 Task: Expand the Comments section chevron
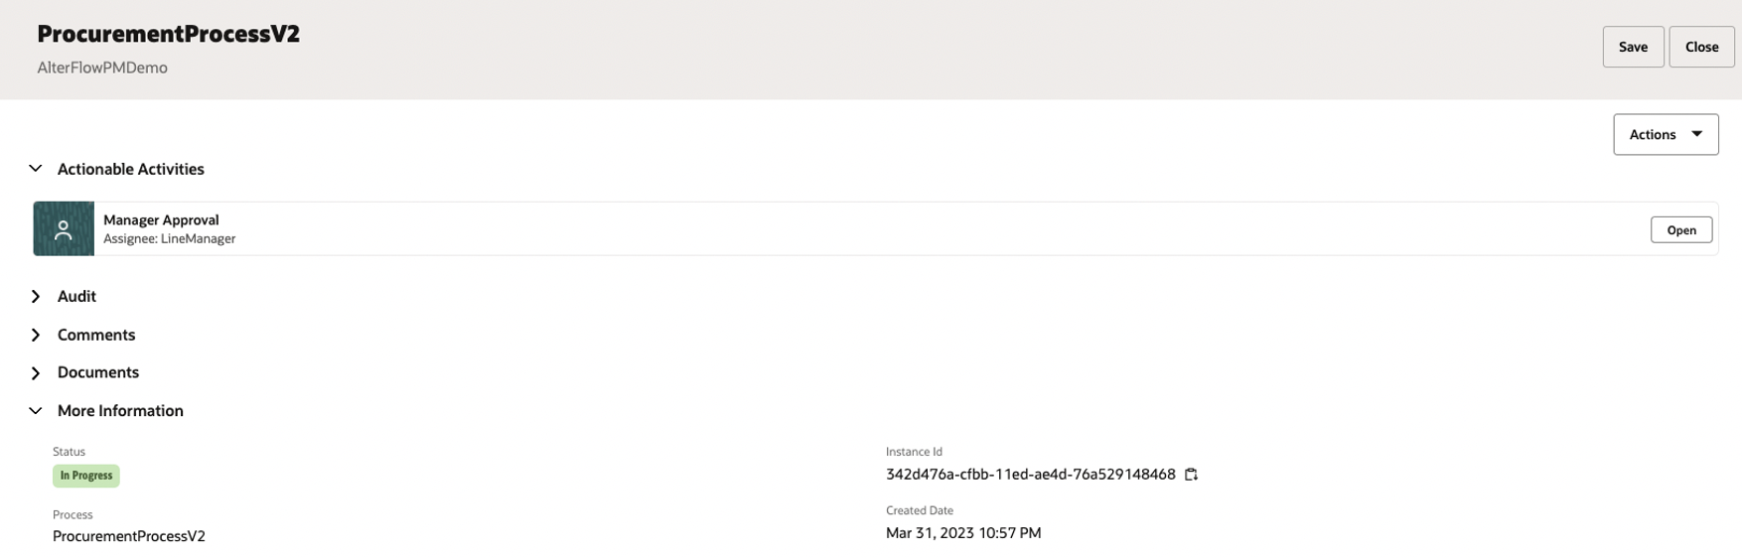pyautogui.click(x=36, y=335)
